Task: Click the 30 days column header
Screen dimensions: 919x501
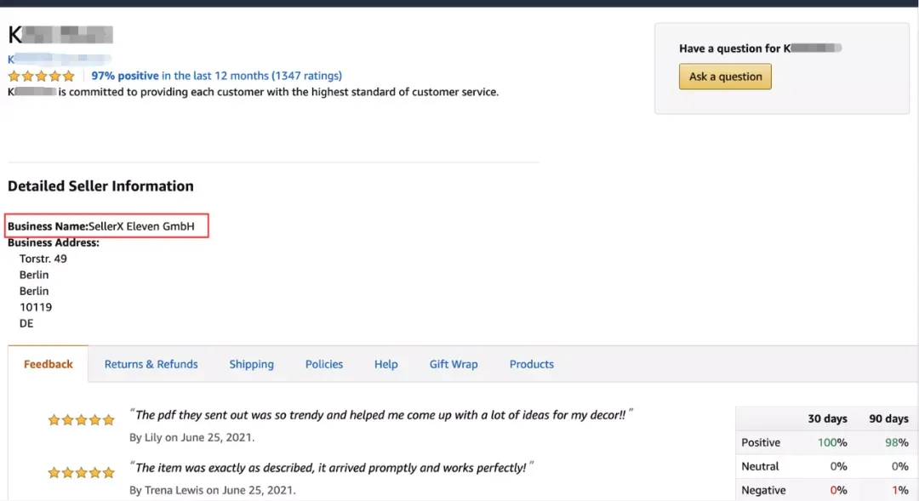Action: 827,418
